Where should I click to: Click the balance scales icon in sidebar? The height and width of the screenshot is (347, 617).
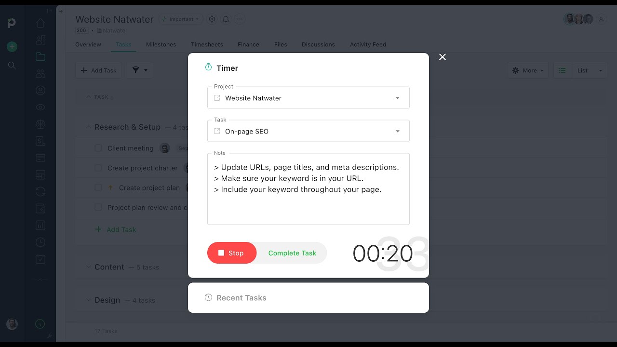point(40,124)
